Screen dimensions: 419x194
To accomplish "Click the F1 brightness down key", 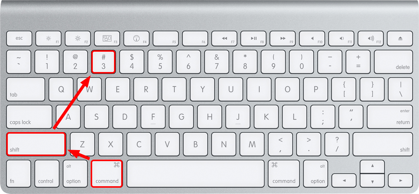I will (x=48, y=38).
